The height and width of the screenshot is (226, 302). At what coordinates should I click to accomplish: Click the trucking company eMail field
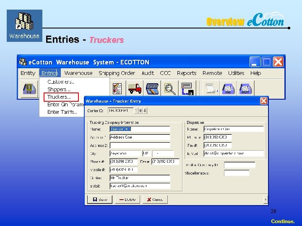[140, 186]
